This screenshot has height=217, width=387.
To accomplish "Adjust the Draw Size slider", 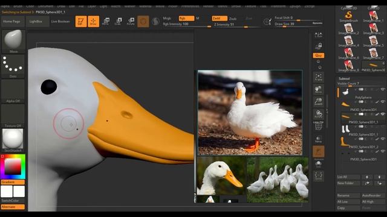I will 298,24.
